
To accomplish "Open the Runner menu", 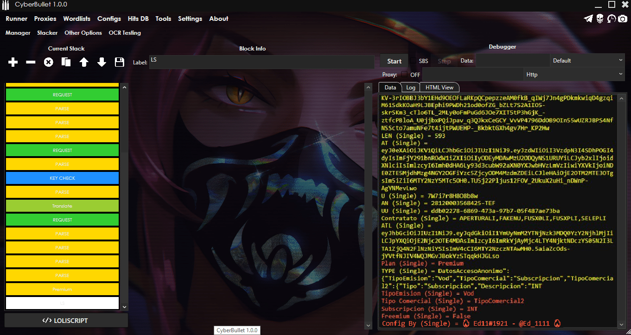I will coord(16,19).
